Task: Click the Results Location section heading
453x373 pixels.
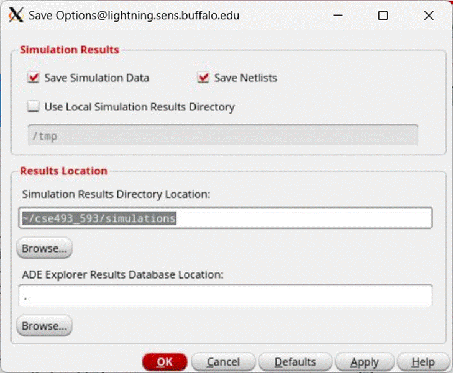Action: coord(63,171)
